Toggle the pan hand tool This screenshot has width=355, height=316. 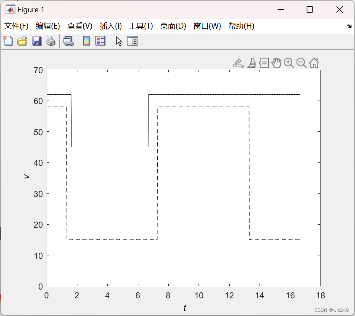pos(276,63)
